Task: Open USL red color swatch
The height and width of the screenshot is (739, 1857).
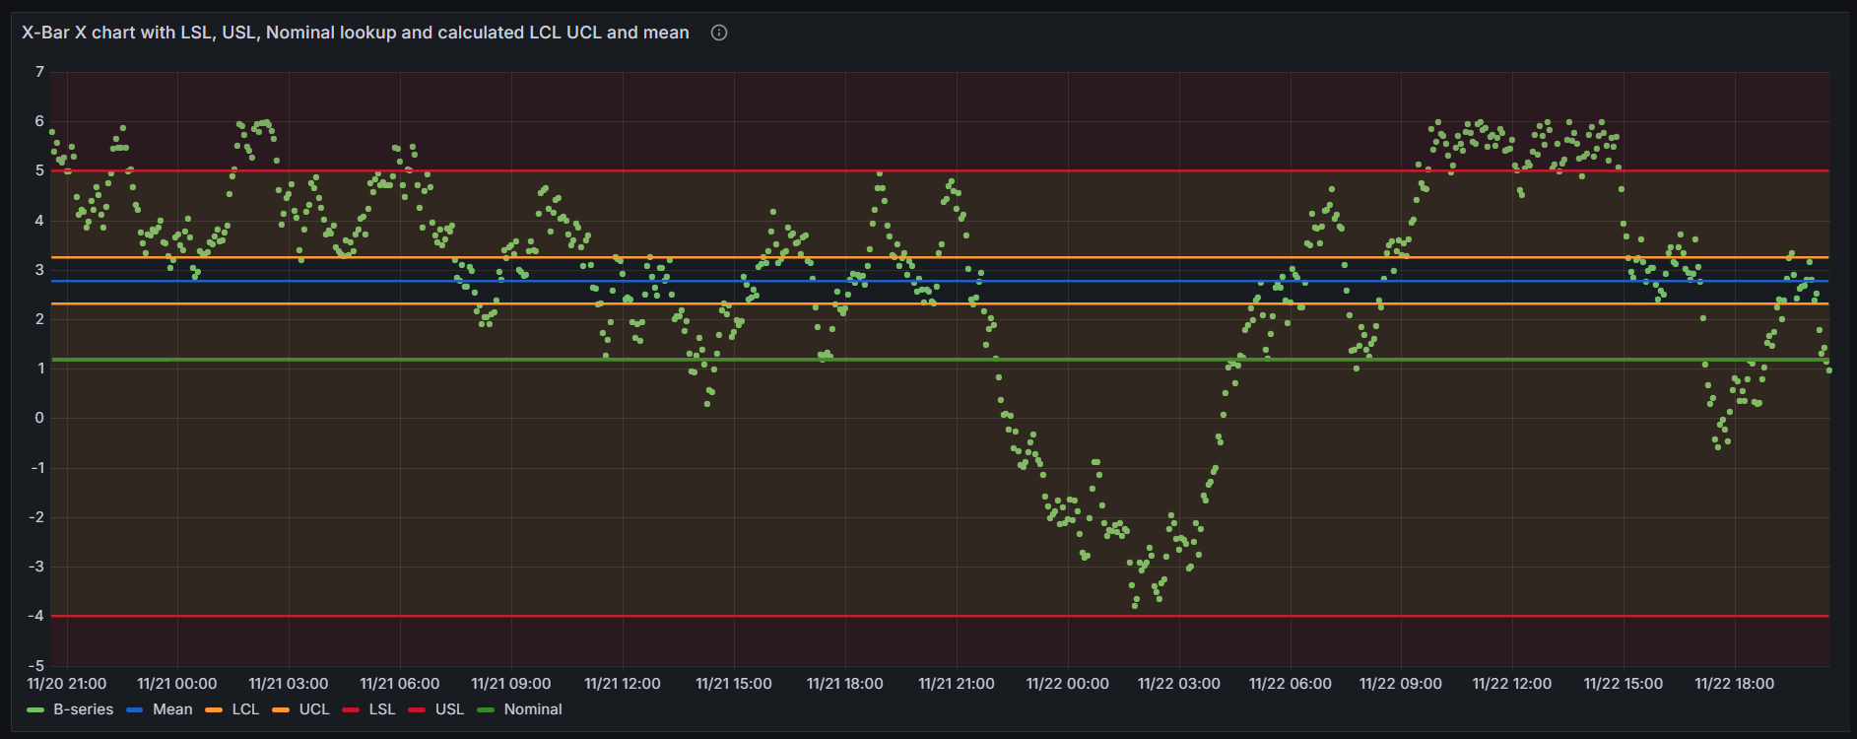Action: pos(417,710)
